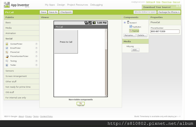Image resolution: width=196 pixels, height=127 pixels.
Task: Select kitty.png in Media list
Action: [x=130, y=46]
